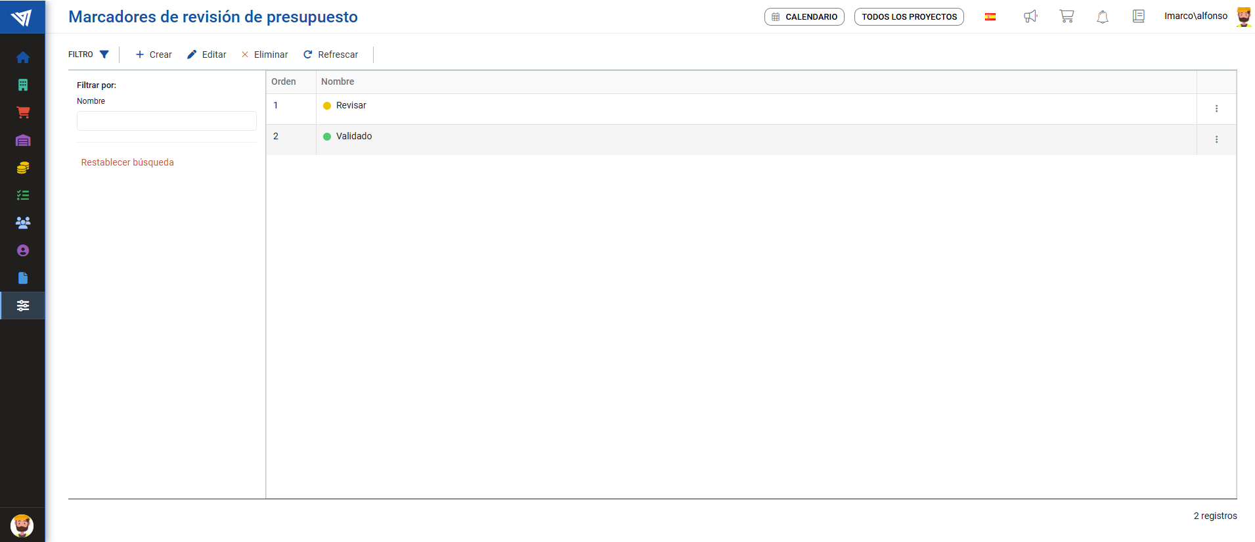Screen dimensions: 1255x542
Task: Click Restablecer búsqueda link
Action: click(127, 162)
